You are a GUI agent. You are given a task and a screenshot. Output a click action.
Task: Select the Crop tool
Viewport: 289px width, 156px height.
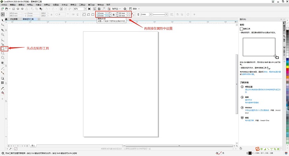click(x=2, y=30)
